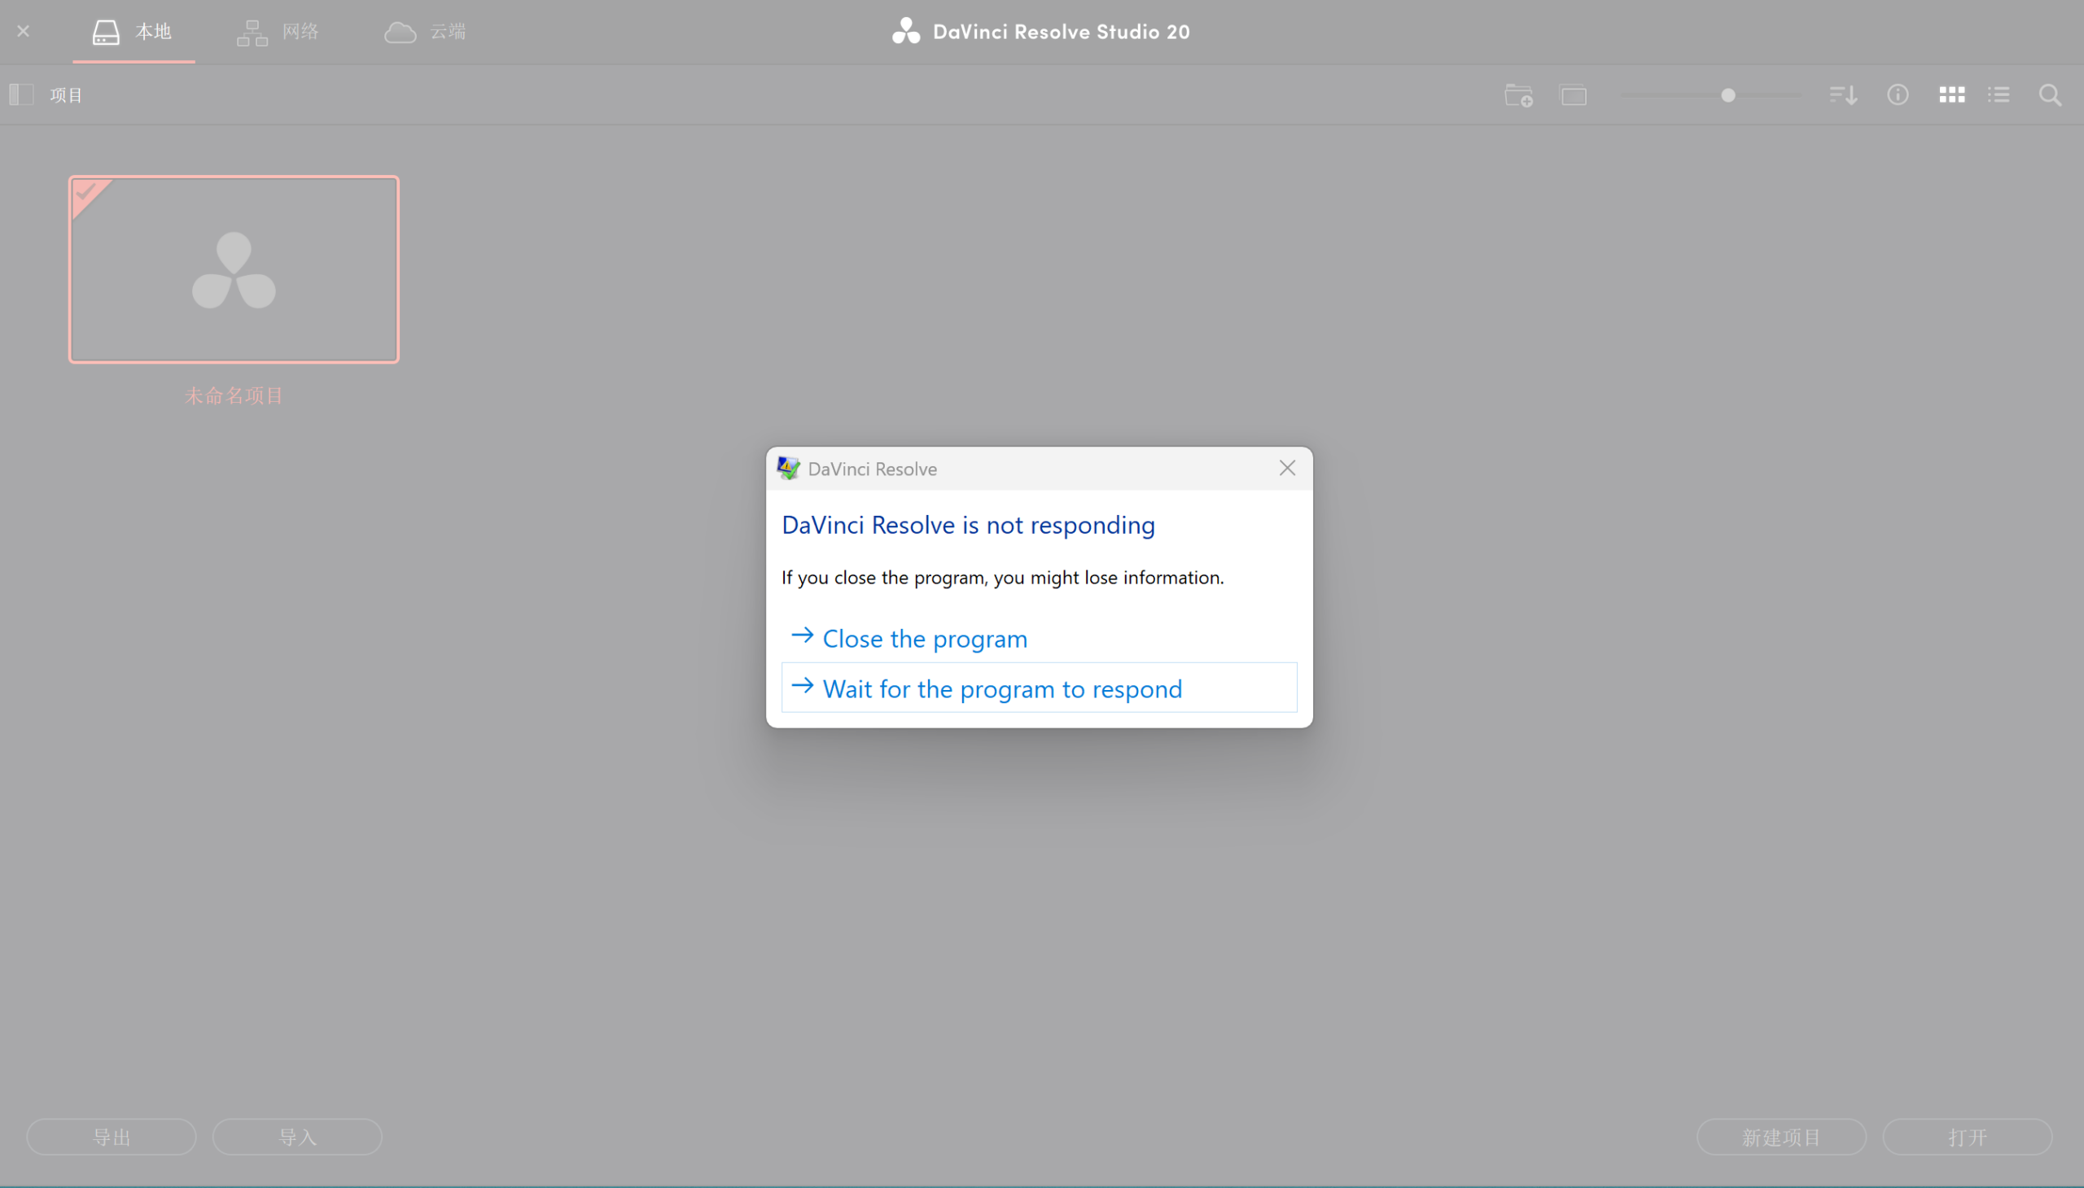Open the project search icon

tap(2050, 94)
